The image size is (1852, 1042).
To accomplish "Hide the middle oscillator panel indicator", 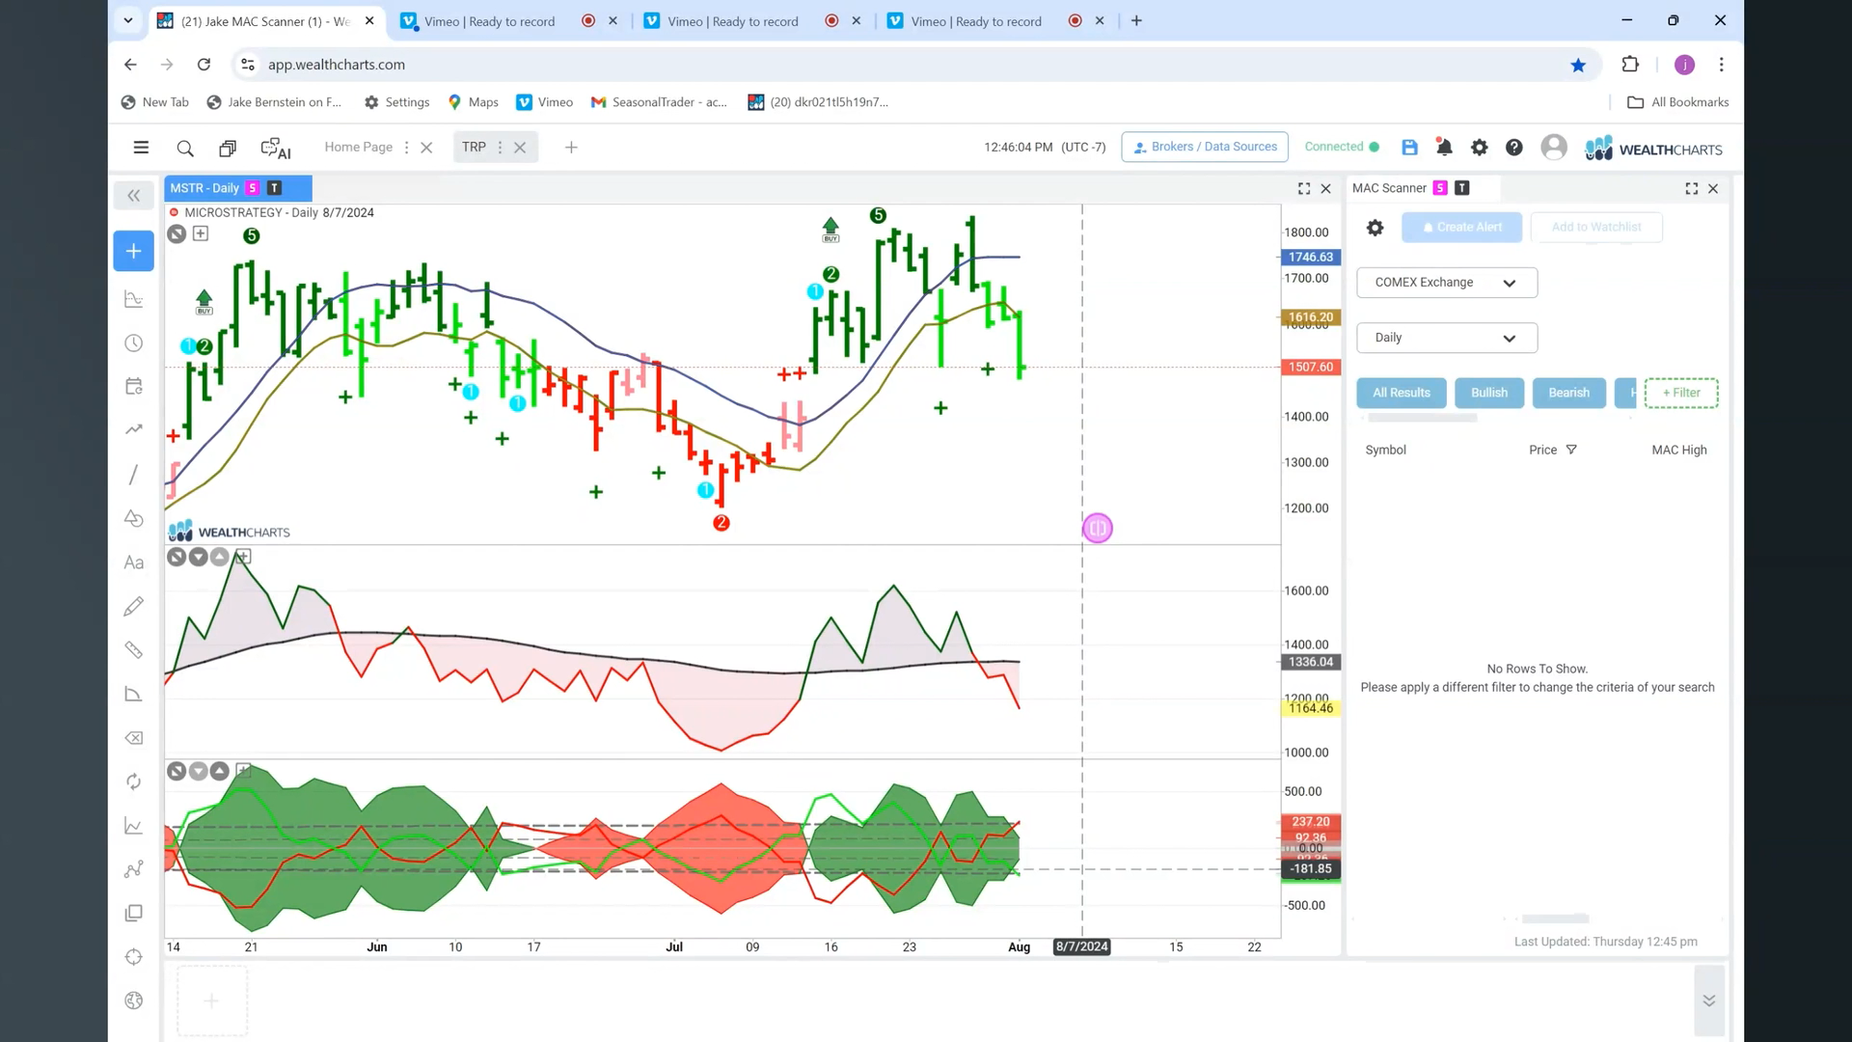I will (177, 557).
